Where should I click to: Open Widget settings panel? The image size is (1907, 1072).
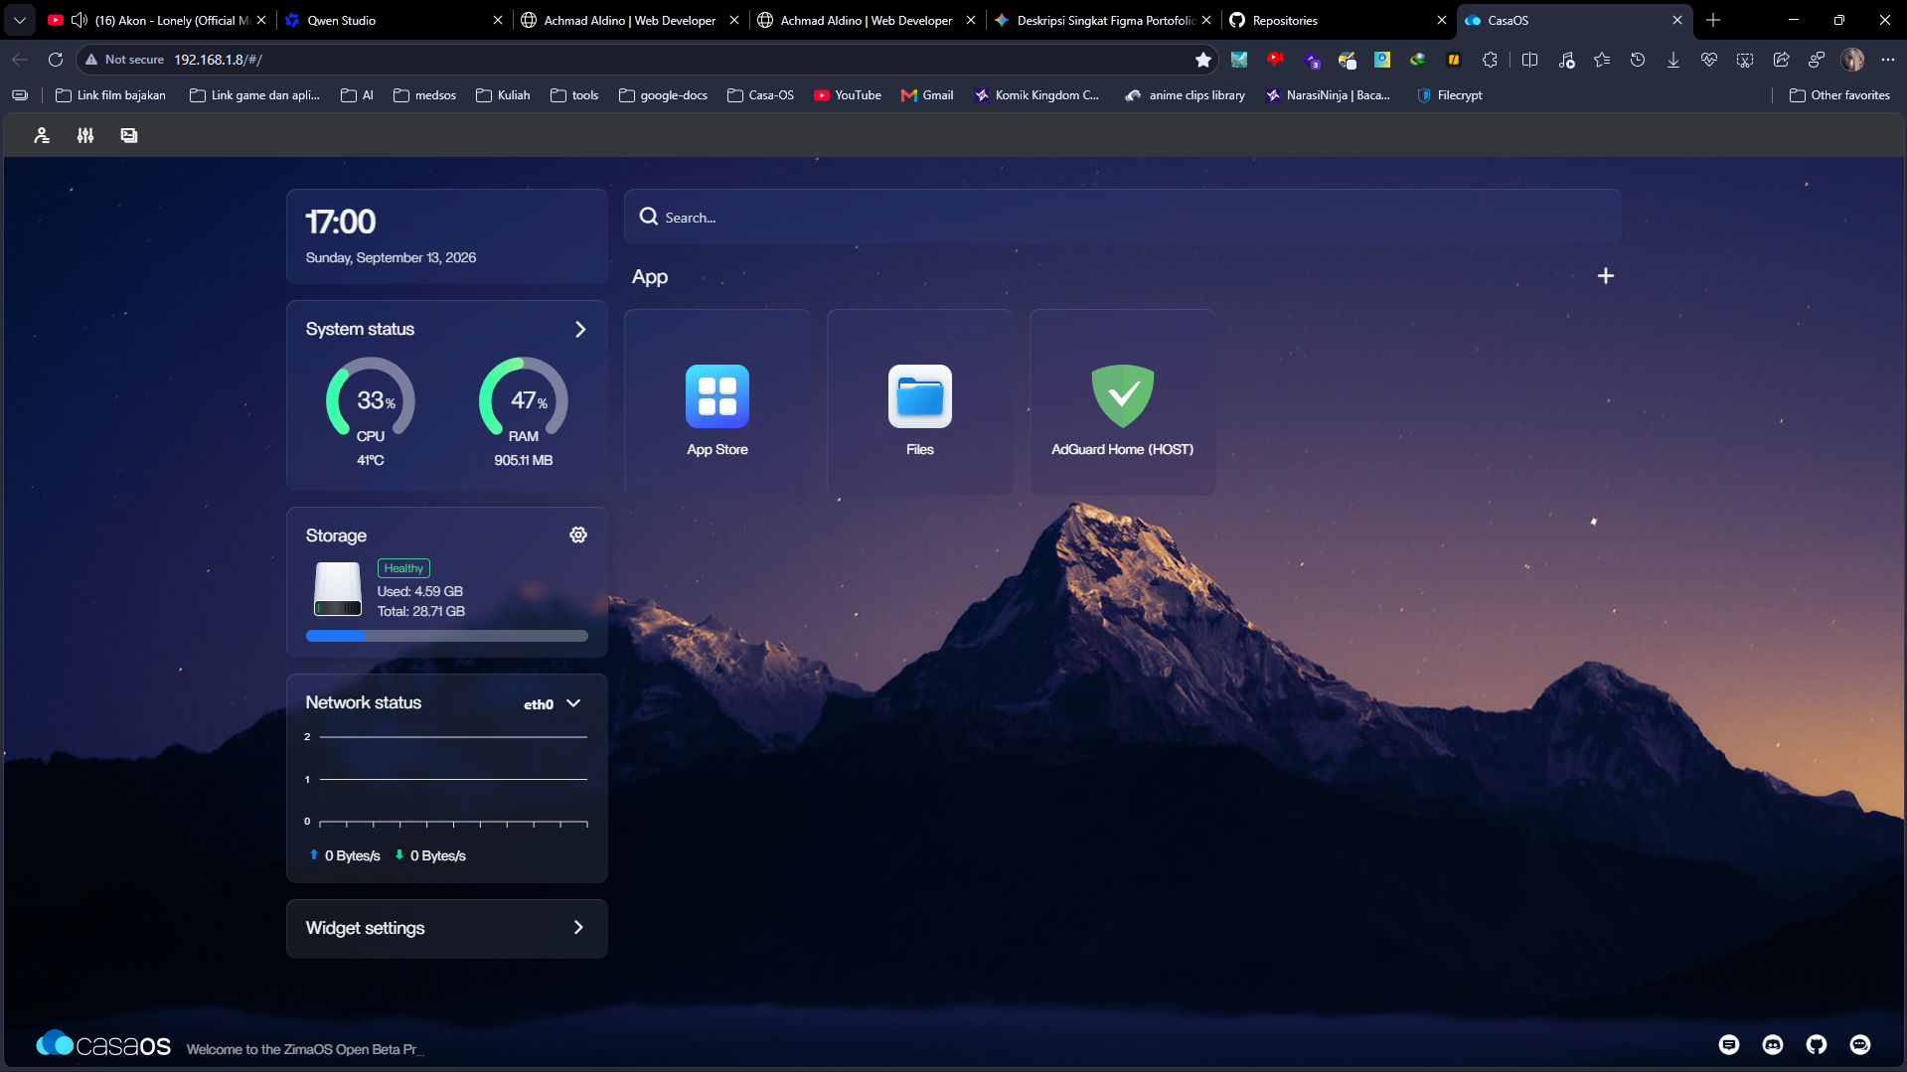coord(447,928)
